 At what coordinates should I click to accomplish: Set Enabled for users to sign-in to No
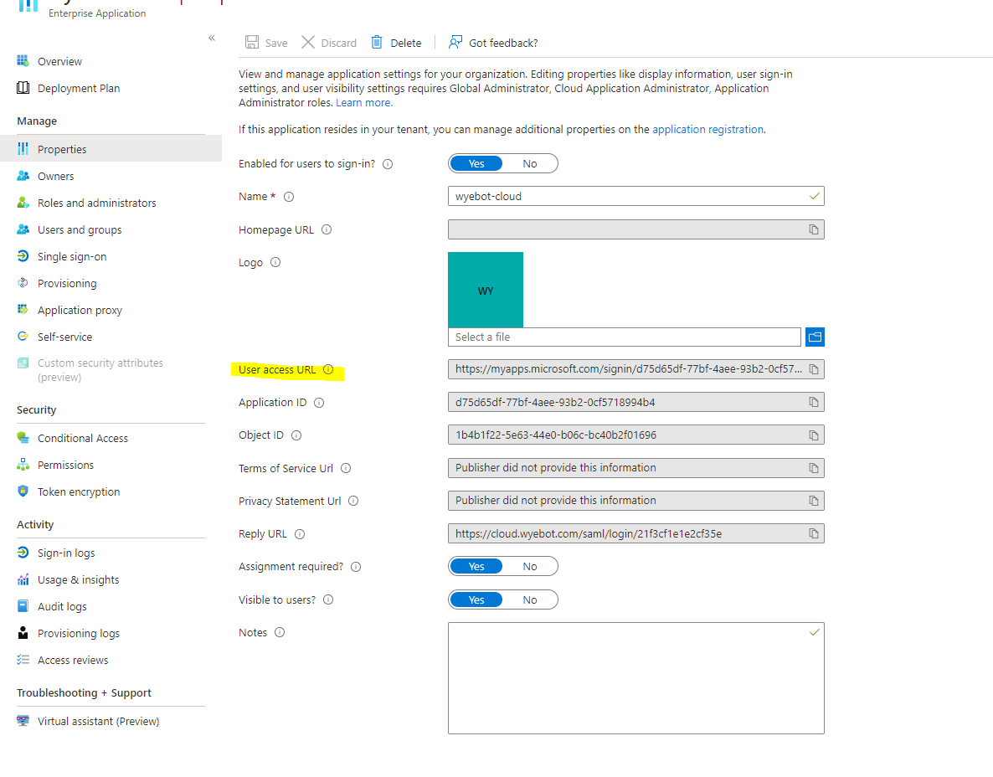[530, 164]
